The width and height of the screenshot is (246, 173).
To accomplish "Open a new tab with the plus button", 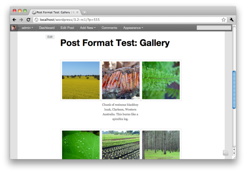I will click(84, 12).
